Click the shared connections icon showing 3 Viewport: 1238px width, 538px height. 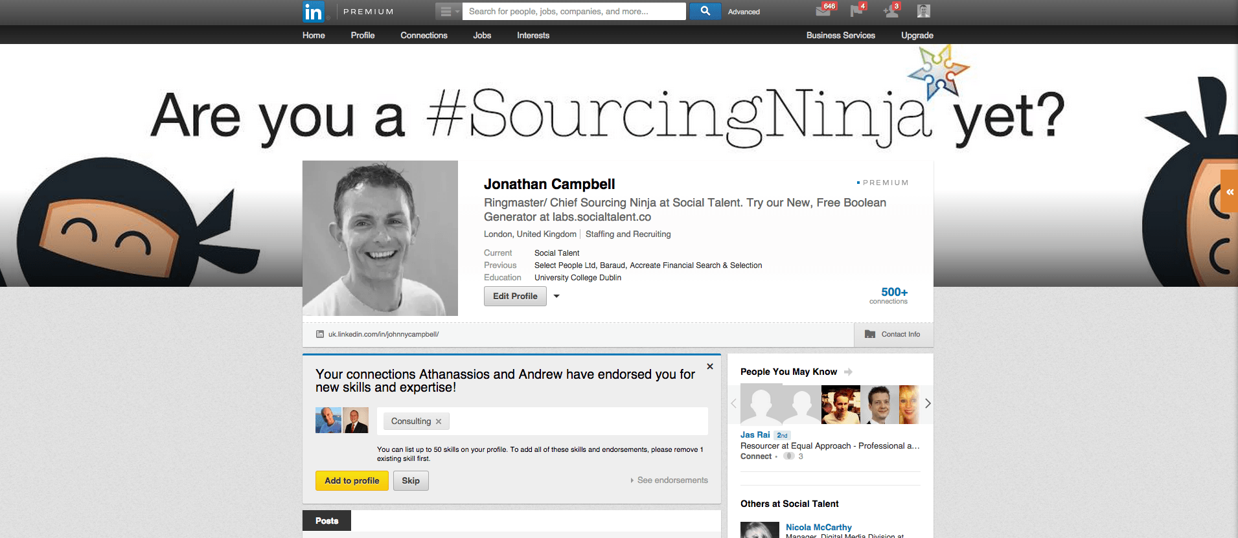[x=789, y=456]
